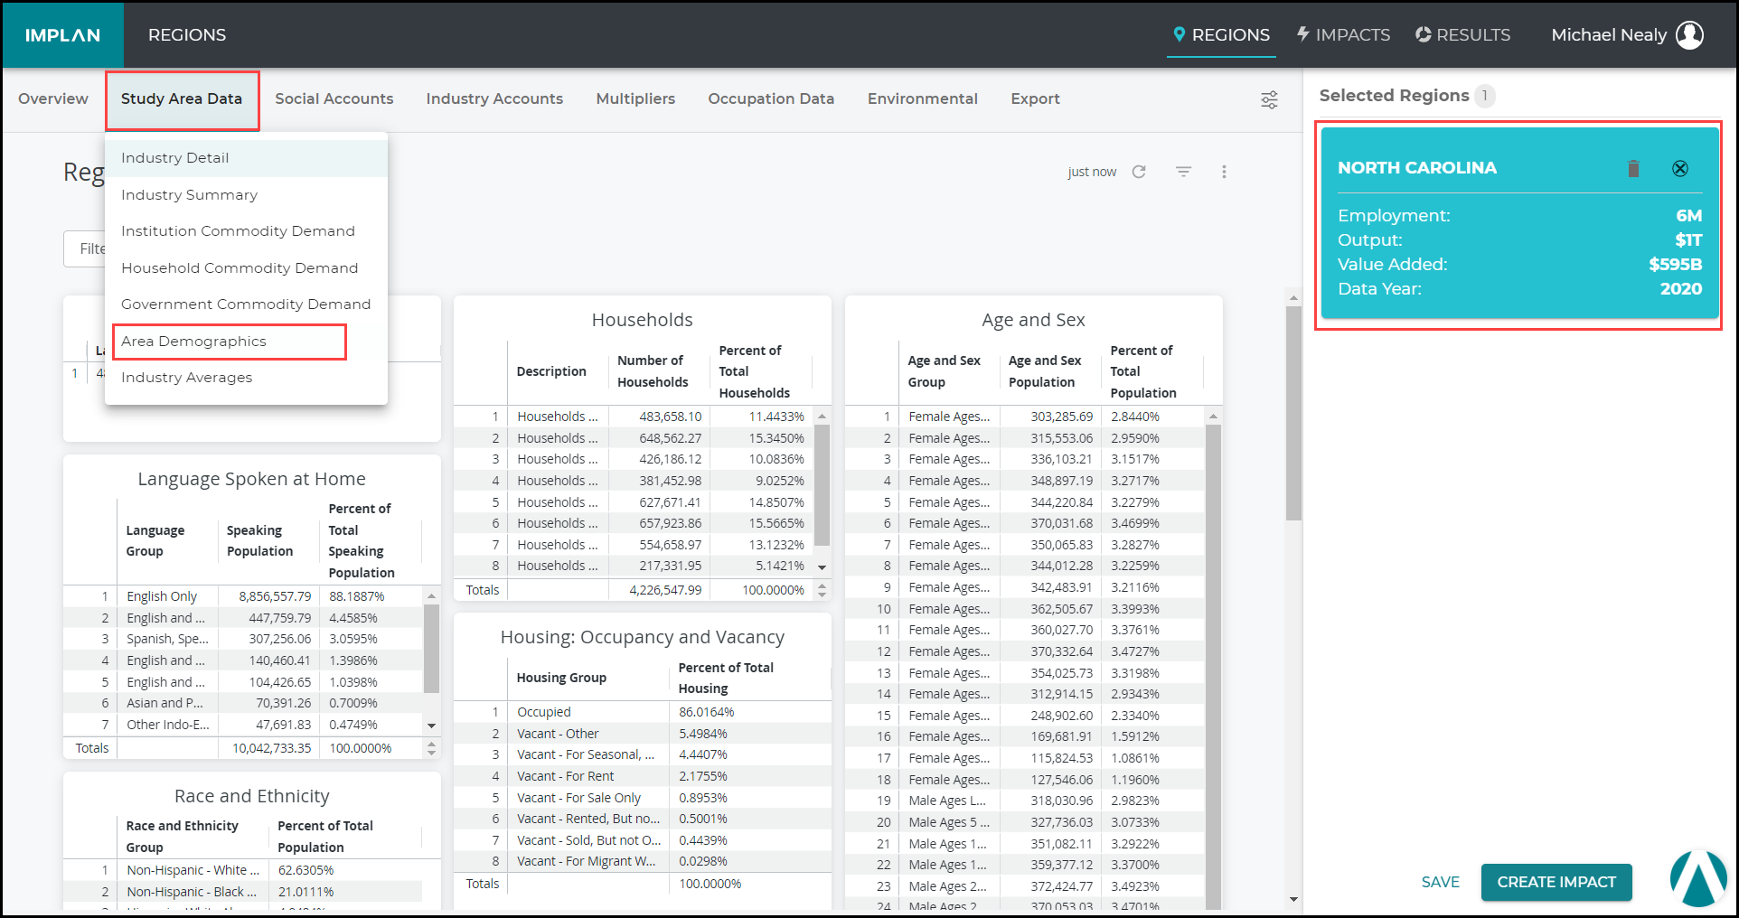Select the English Only language row

click(243, 596)
